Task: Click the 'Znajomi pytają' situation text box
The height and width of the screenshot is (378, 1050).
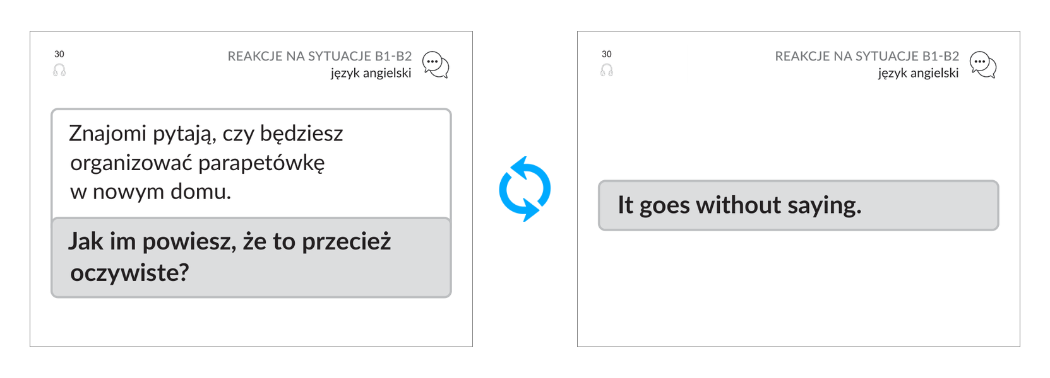Action: 251,163
